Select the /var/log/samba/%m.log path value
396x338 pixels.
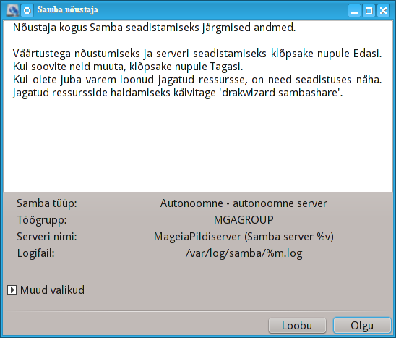tap(244, 253)
